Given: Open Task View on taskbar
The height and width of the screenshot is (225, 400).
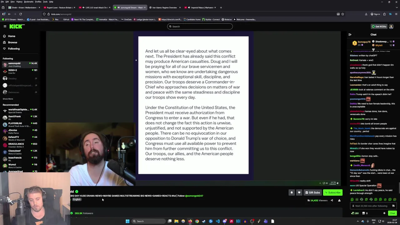Looking at the screenshot, I should [x=169, y=221].
